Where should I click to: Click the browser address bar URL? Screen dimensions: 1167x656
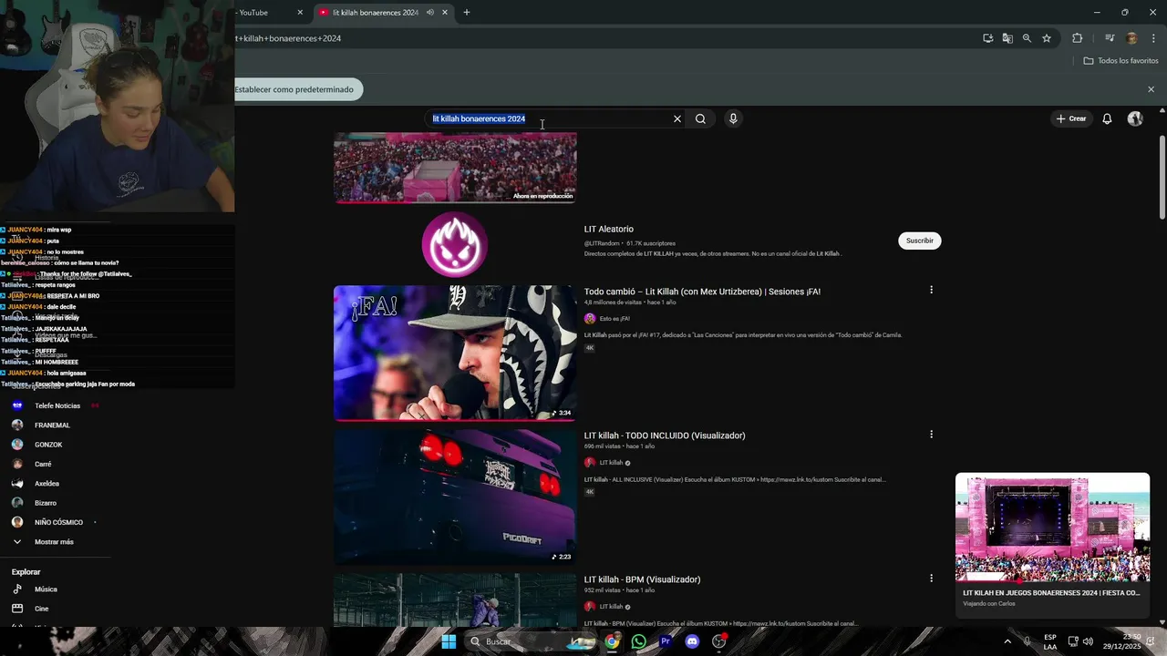(x=290, y=38)
